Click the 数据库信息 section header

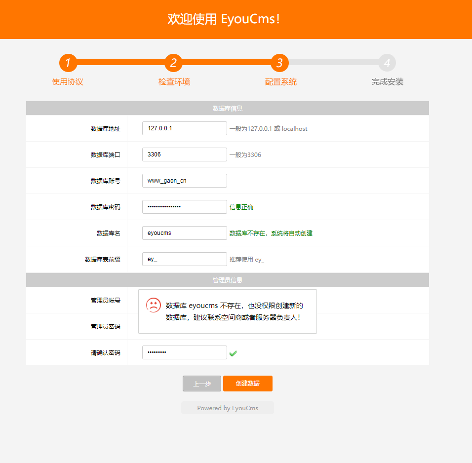pyautogui.click(x=228, y=109)
